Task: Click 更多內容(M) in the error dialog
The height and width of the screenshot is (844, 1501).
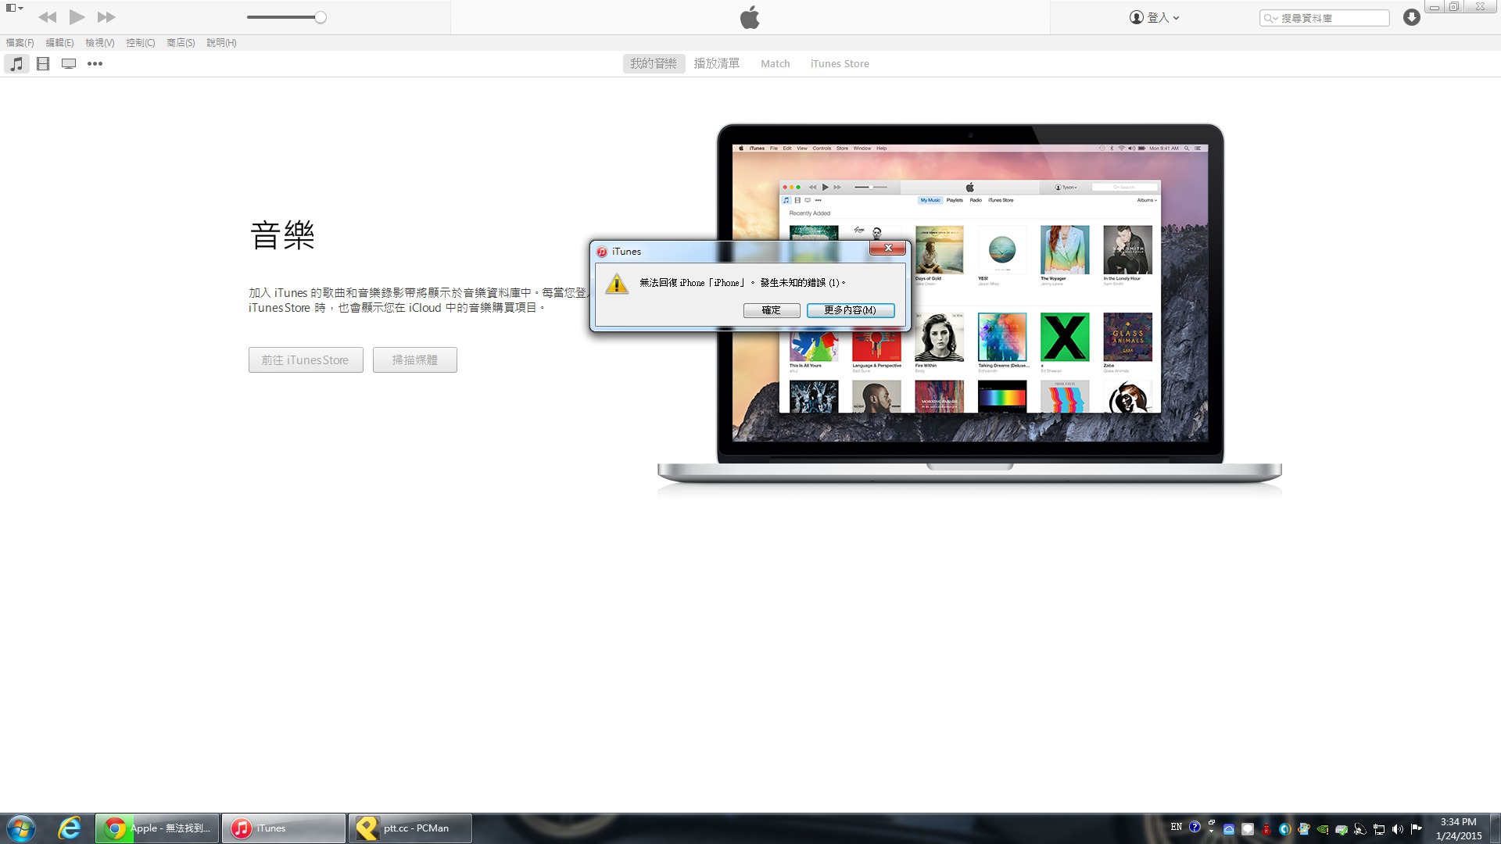Action: tap(851, 310)
